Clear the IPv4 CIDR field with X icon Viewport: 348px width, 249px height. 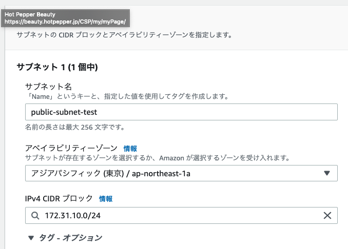(x=327, y=216)
